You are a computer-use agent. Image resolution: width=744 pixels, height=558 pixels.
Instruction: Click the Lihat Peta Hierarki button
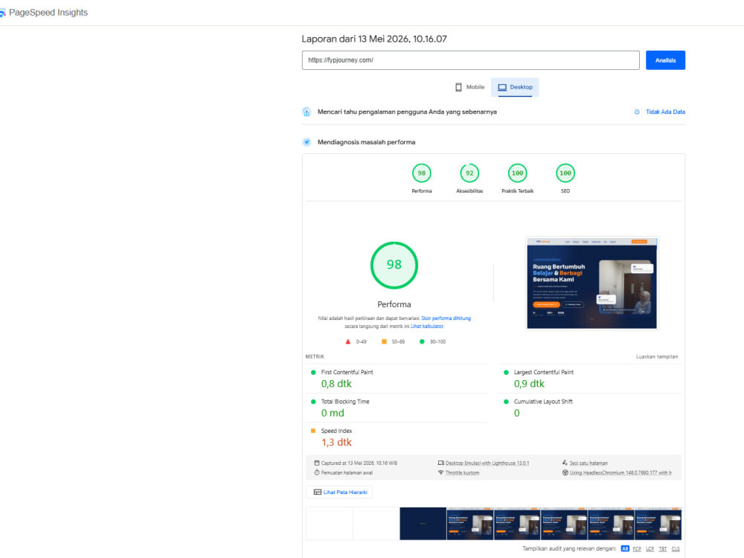pyautogui.click(x=339, y=493)
